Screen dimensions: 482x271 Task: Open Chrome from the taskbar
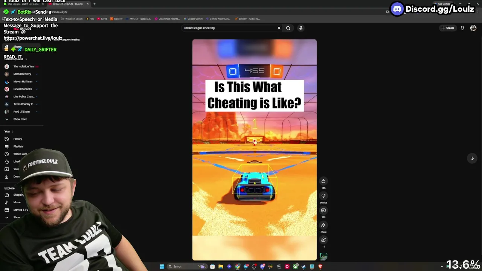point(237,266)
